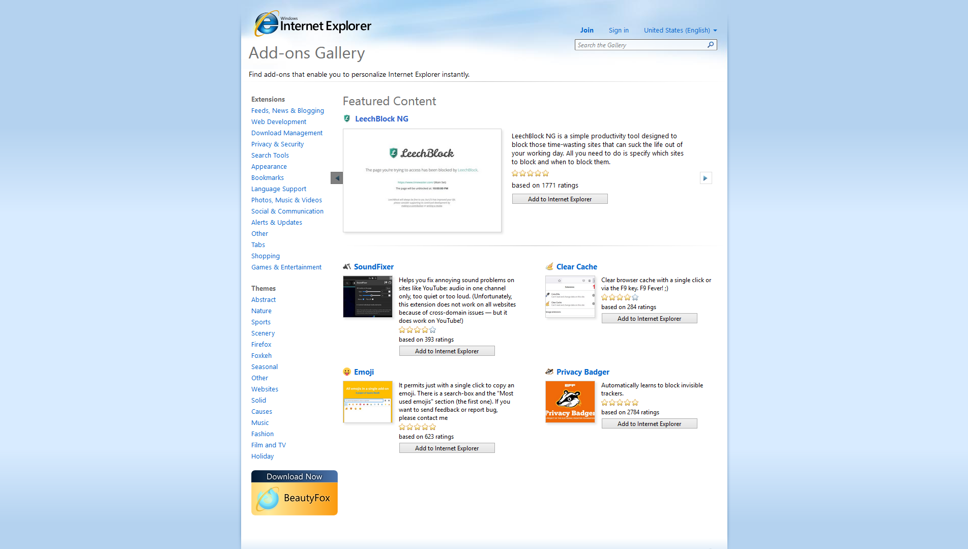Image resolution: width=968 pixels, height=549 pixels.
Task: Click the Privacy Badger title icon
Action: [549, 372]
